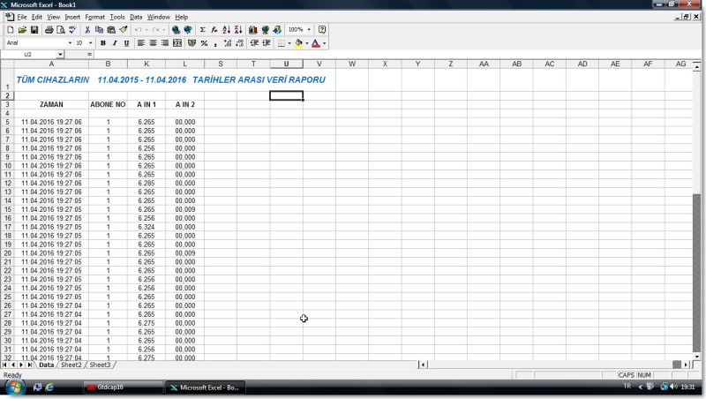Create a new workbook
The height and width of the screenshot is (399, 706).
10,30
